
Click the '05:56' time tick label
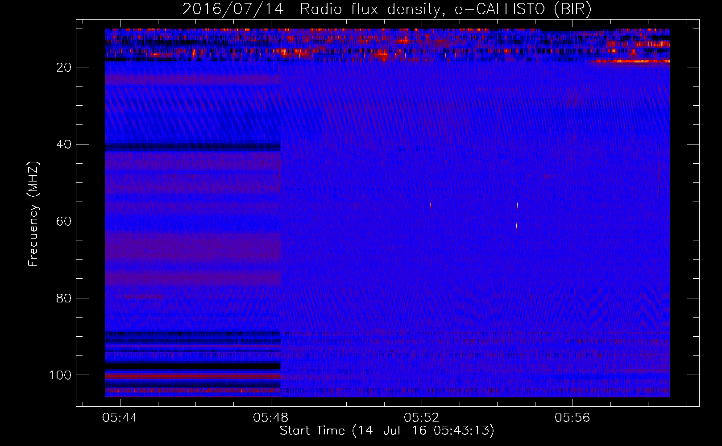coord(573,418)
